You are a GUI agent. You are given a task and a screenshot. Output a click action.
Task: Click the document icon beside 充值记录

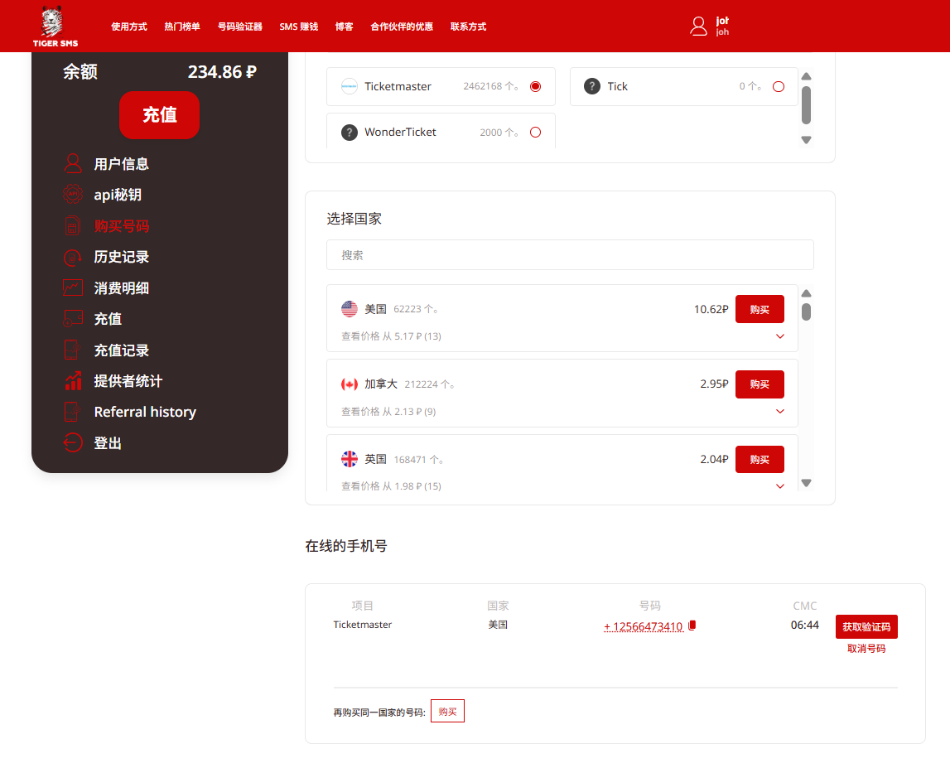point(73,350)
